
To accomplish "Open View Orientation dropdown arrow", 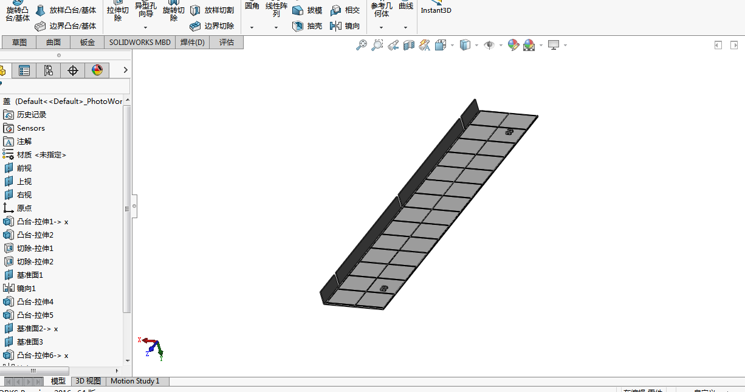I will pyautogui.click(x=452, y=45).
